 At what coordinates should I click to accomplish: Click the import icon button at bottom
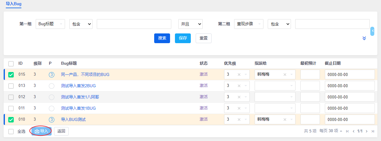(42, 131)
